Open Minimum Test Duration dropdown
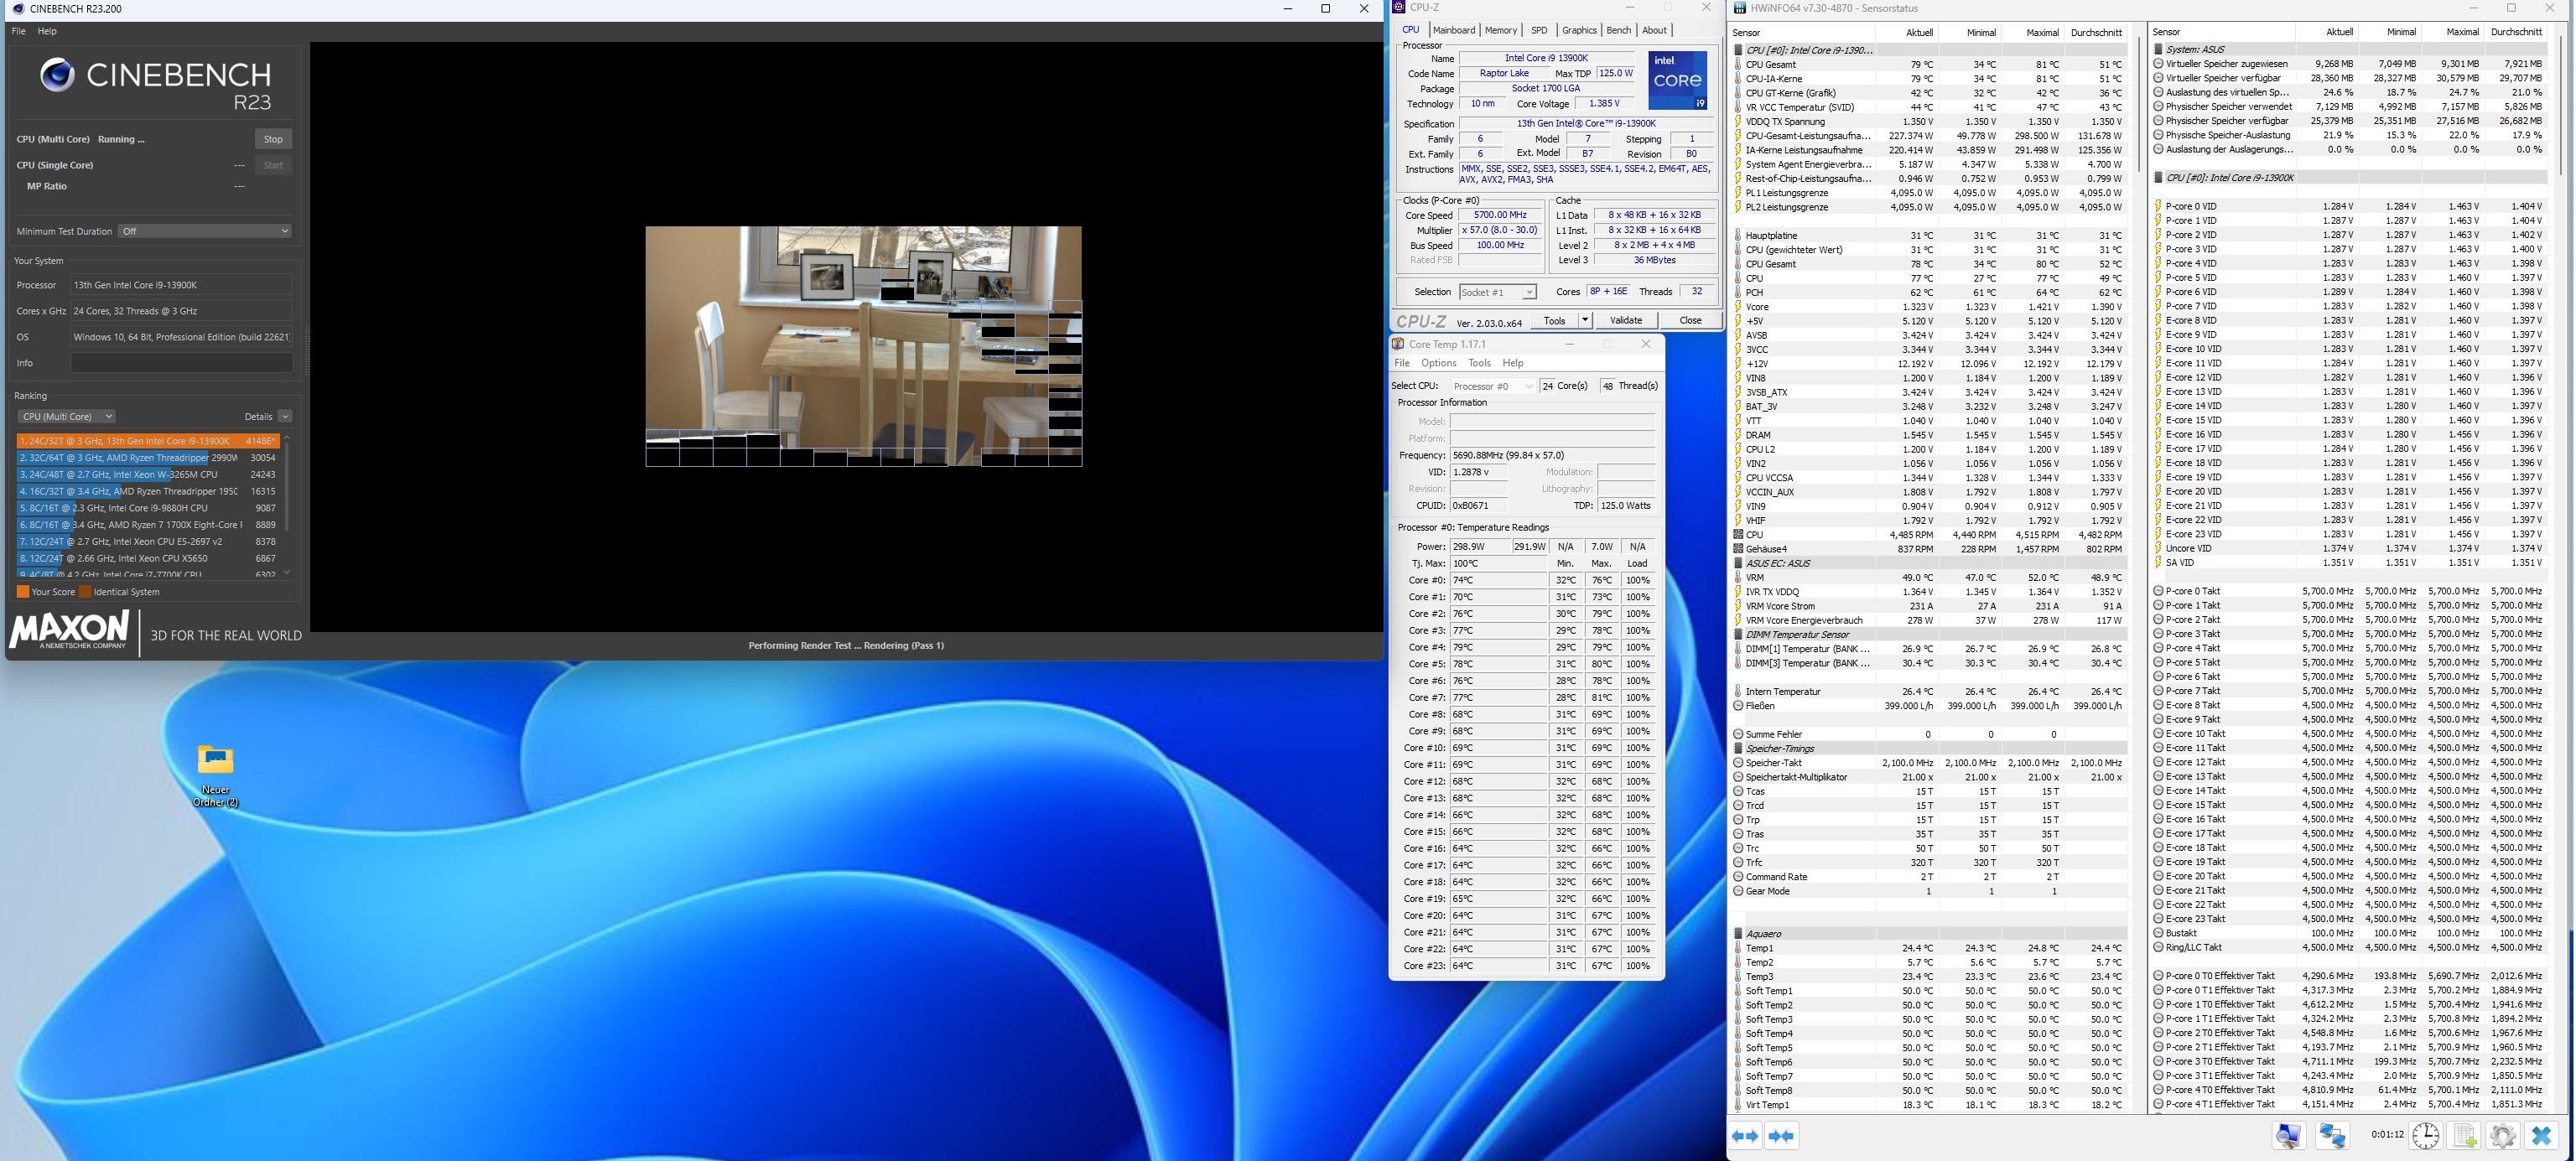The width and height of the screenshot is (2576, 1161). [204, 231]
